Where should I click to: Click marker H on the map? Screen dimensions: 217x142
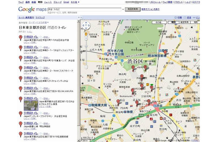[x=137, y=104]
